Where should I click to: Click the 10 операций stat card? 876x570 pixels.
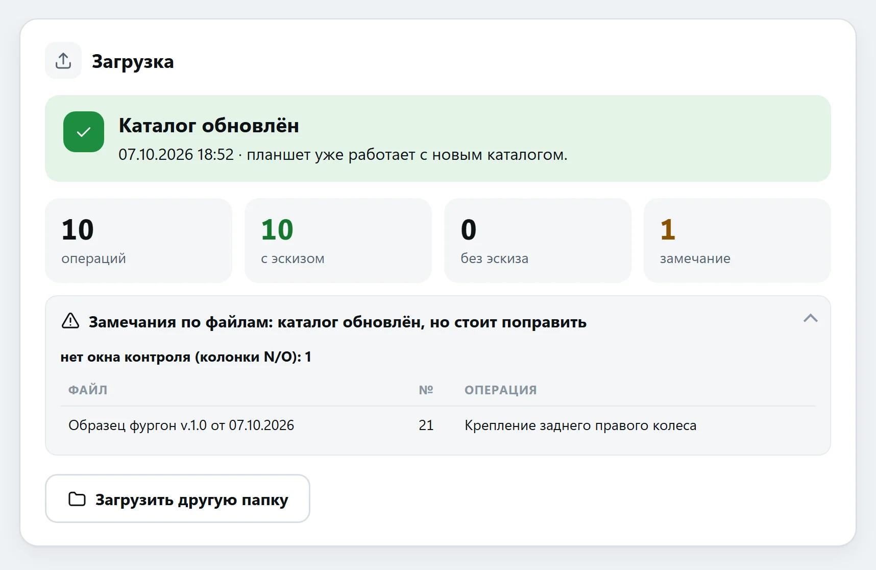click(139, 241)
